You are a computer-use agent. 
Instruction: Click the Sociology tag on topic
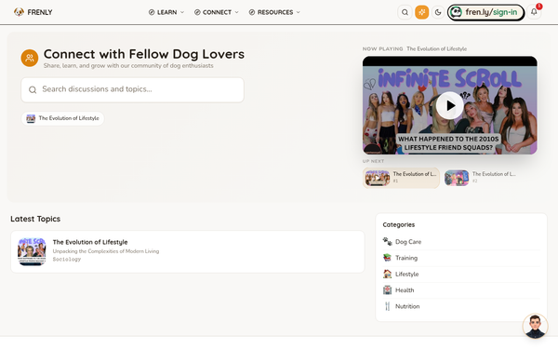[67, 260]
